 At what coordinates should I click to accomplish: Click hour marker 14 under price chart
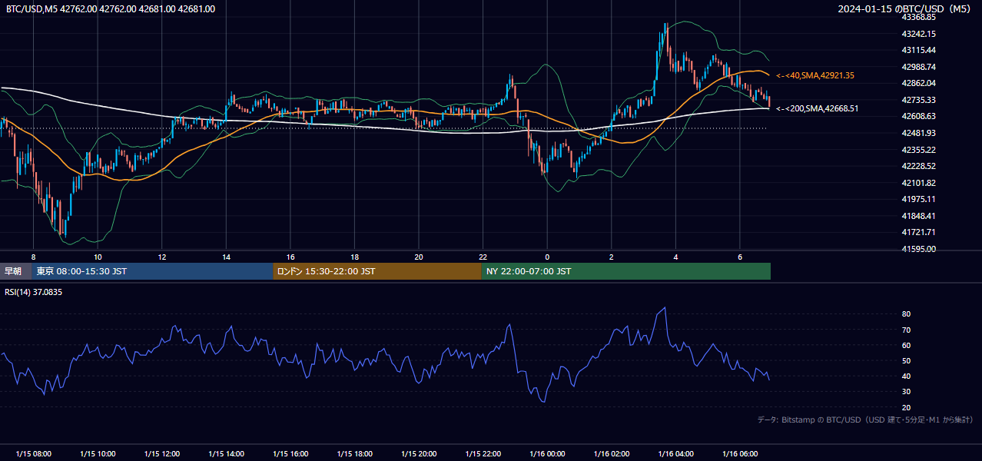(226, 257)
